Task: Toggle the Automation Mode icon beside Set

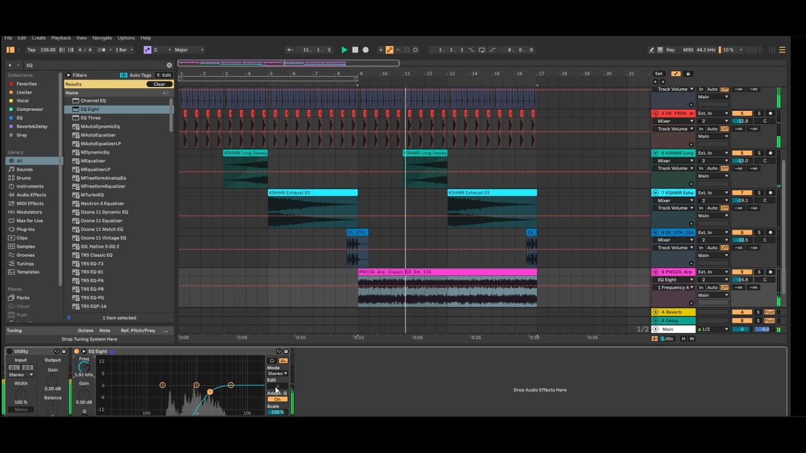Action: pos(676,74)
